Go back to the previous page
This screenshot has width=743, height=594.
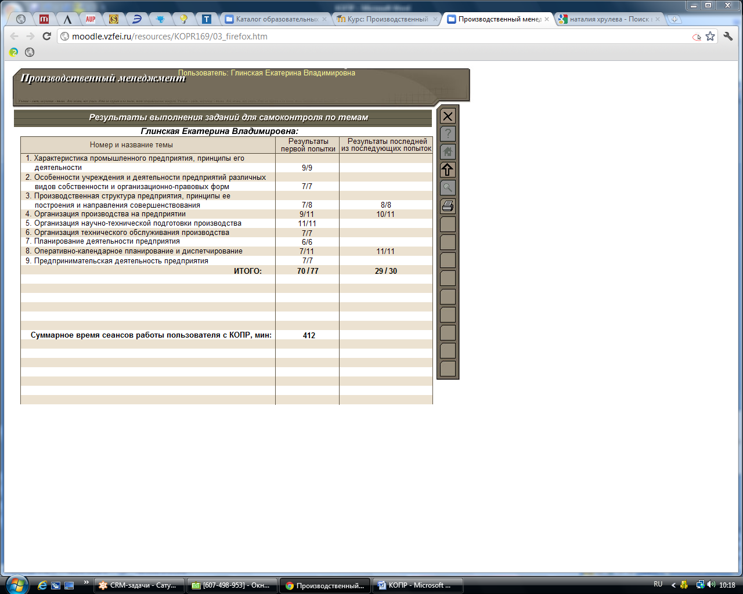pyautogui.click(x=15, y=37)
